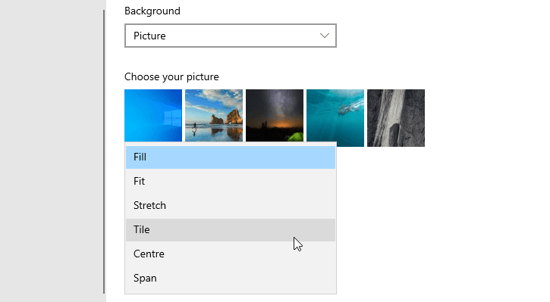Click the 'Choose your picture' heading
The image size is (550, 302).
pyautogui.click(x=171, y=77)
